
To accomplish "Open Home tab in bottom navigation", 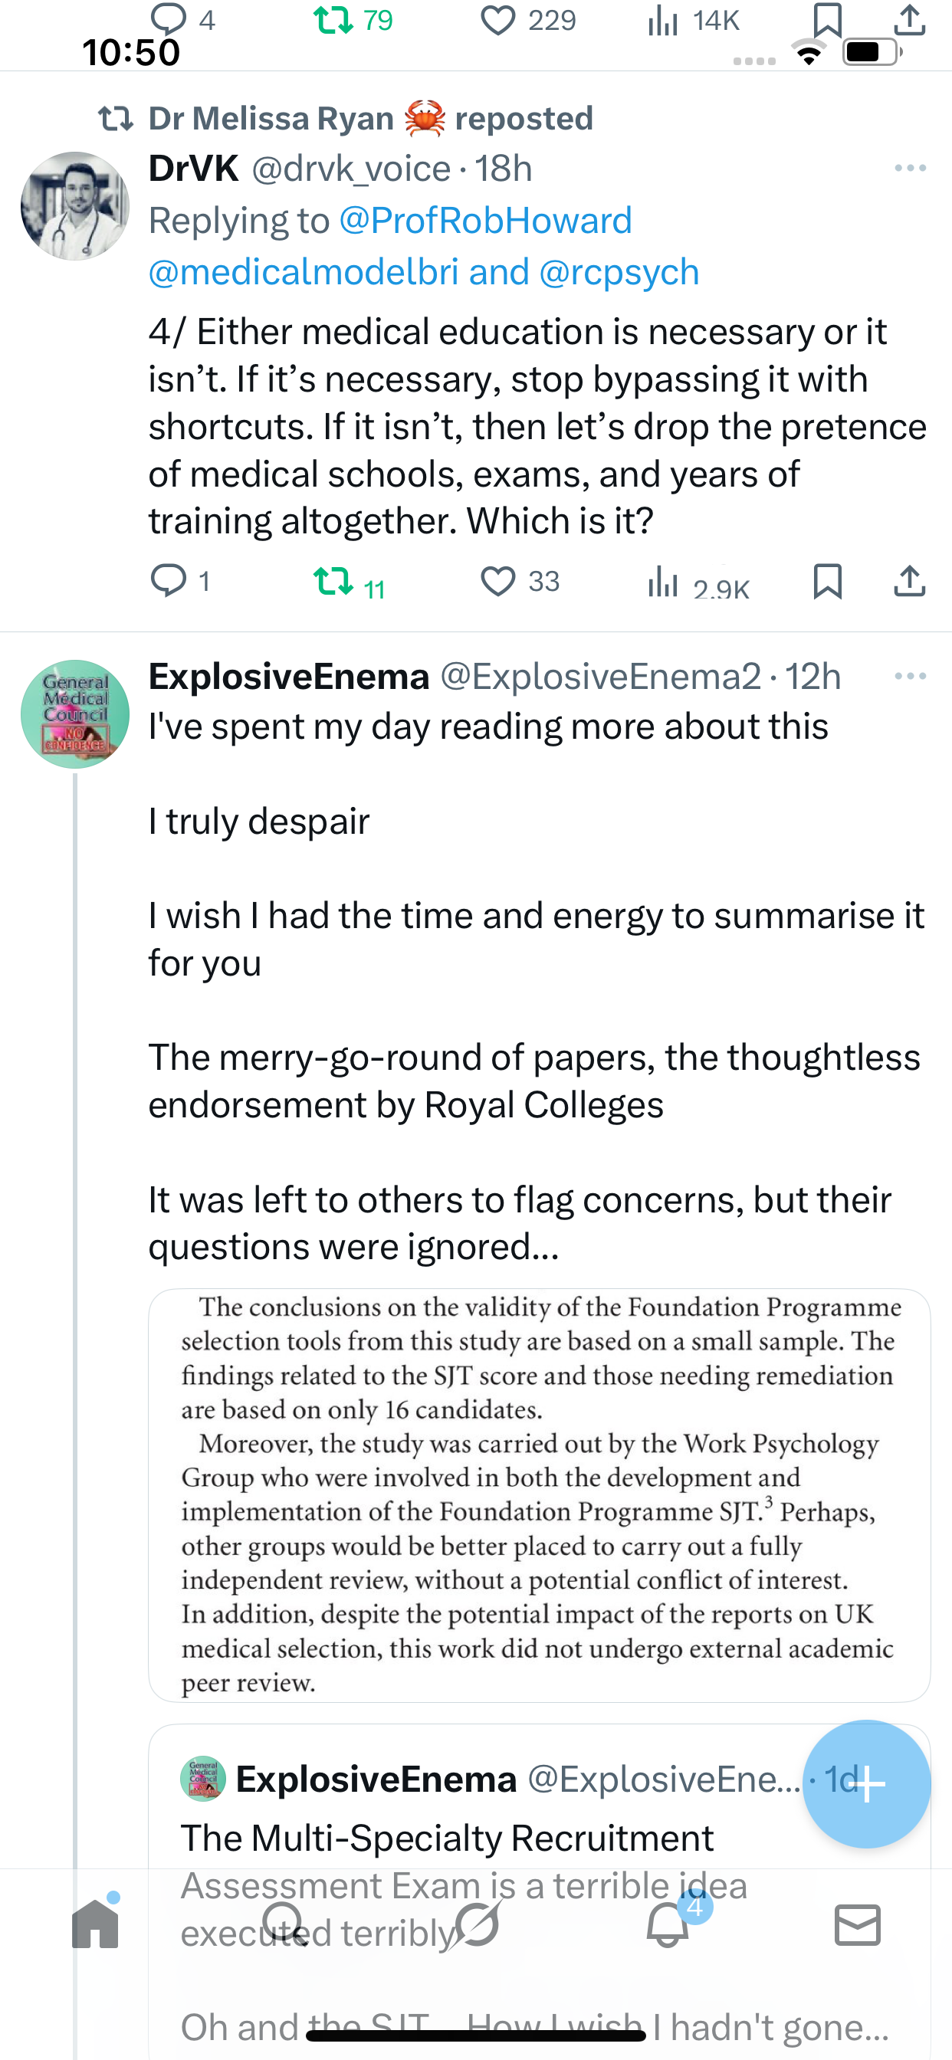I will [x=95, y=1924].
